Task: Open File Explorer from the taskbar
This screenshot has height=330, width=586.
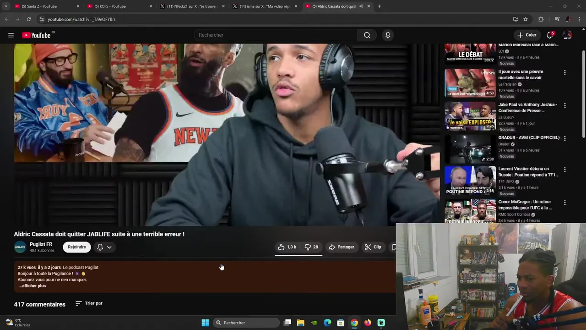Action: pyautogui.click(x=300, y=323)
